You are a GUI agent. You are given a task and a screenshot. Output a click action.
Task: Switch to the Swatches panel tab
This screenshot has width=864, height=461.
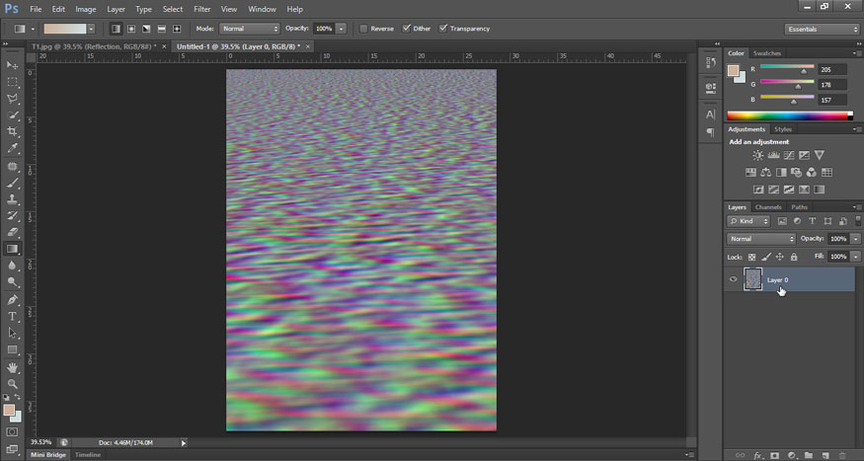pos(766,53)
